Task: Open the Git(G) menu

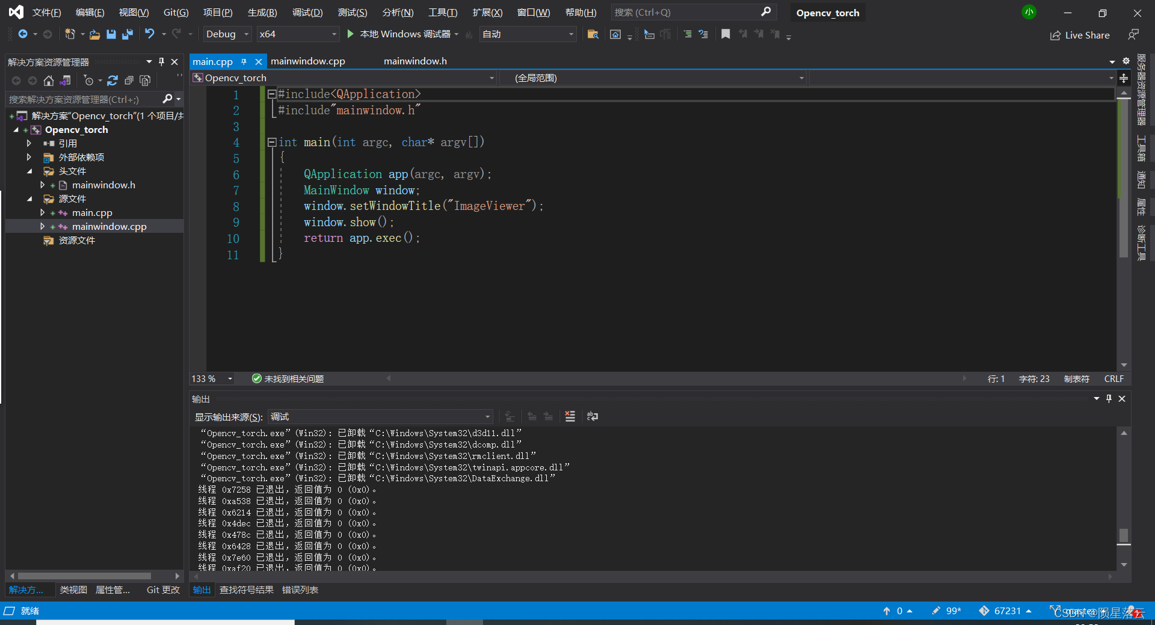Action: coord(175,12)
